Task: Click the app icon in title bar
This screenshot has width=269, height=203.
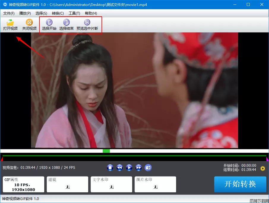Action: pos(5,4)
